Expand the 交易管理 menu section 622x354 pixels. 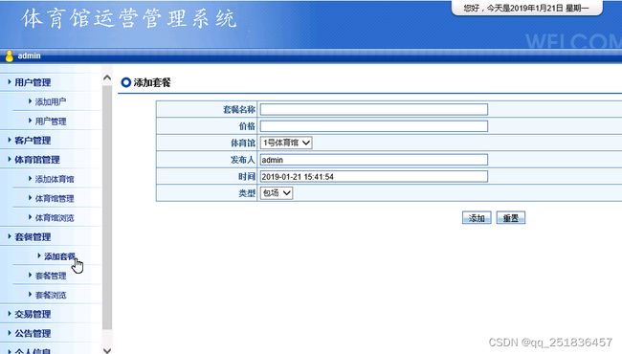[33, 315]
